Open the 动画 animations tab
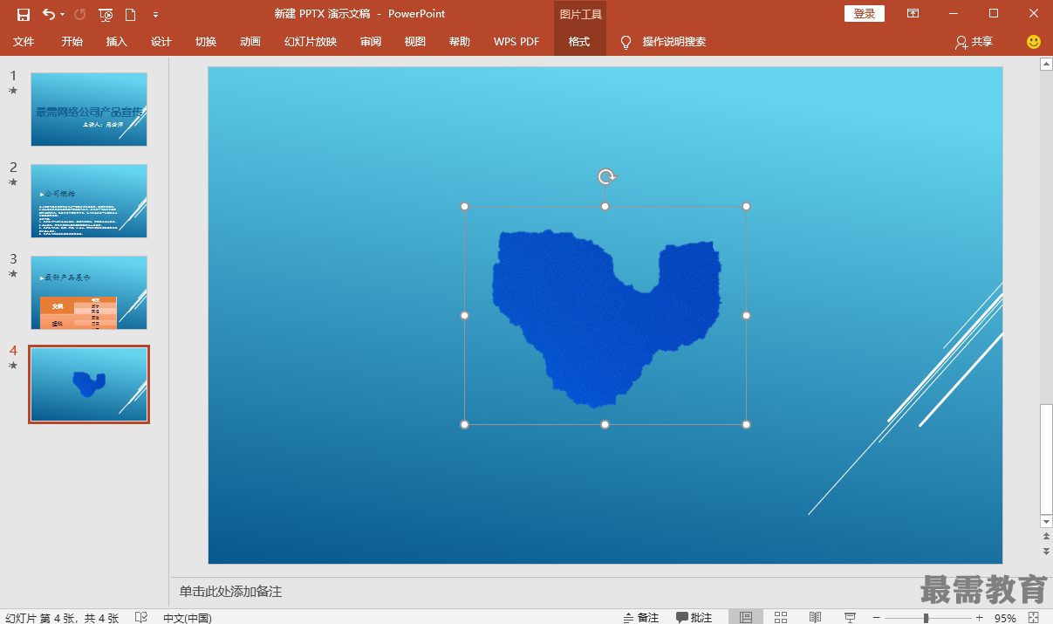The image size is (1053, 624). coord(250,42)
